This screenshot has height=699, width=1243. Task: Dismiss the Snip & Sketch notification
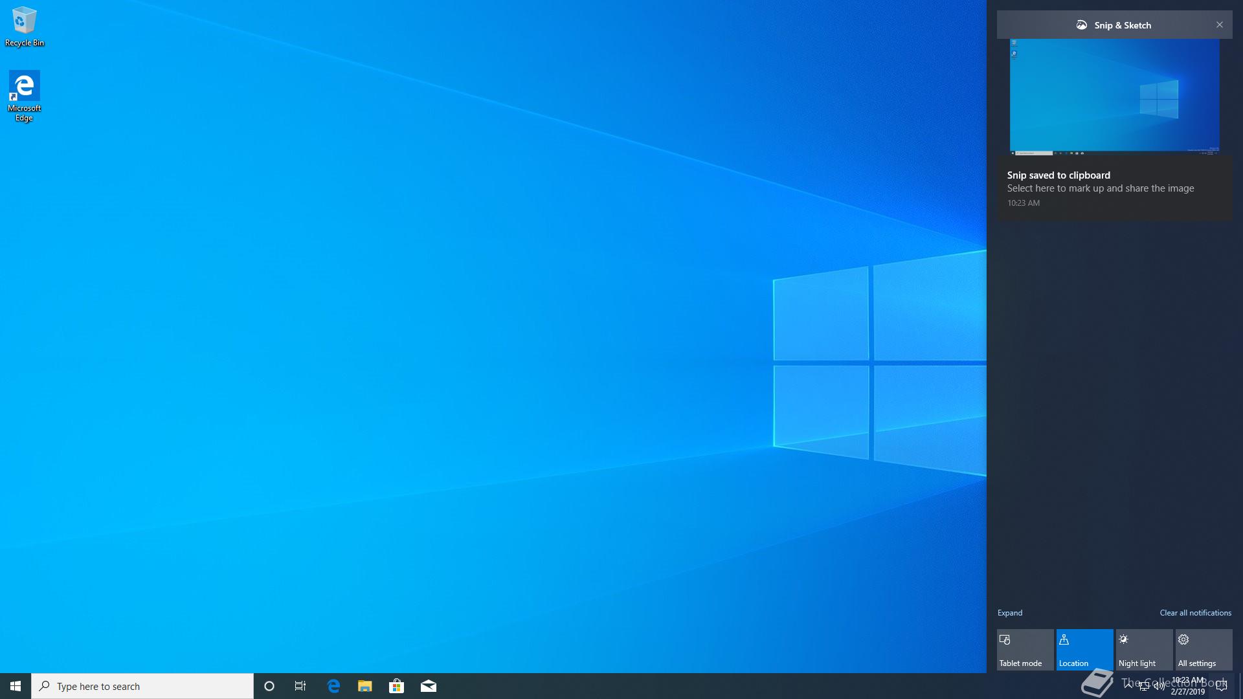tap(1220, 25)
